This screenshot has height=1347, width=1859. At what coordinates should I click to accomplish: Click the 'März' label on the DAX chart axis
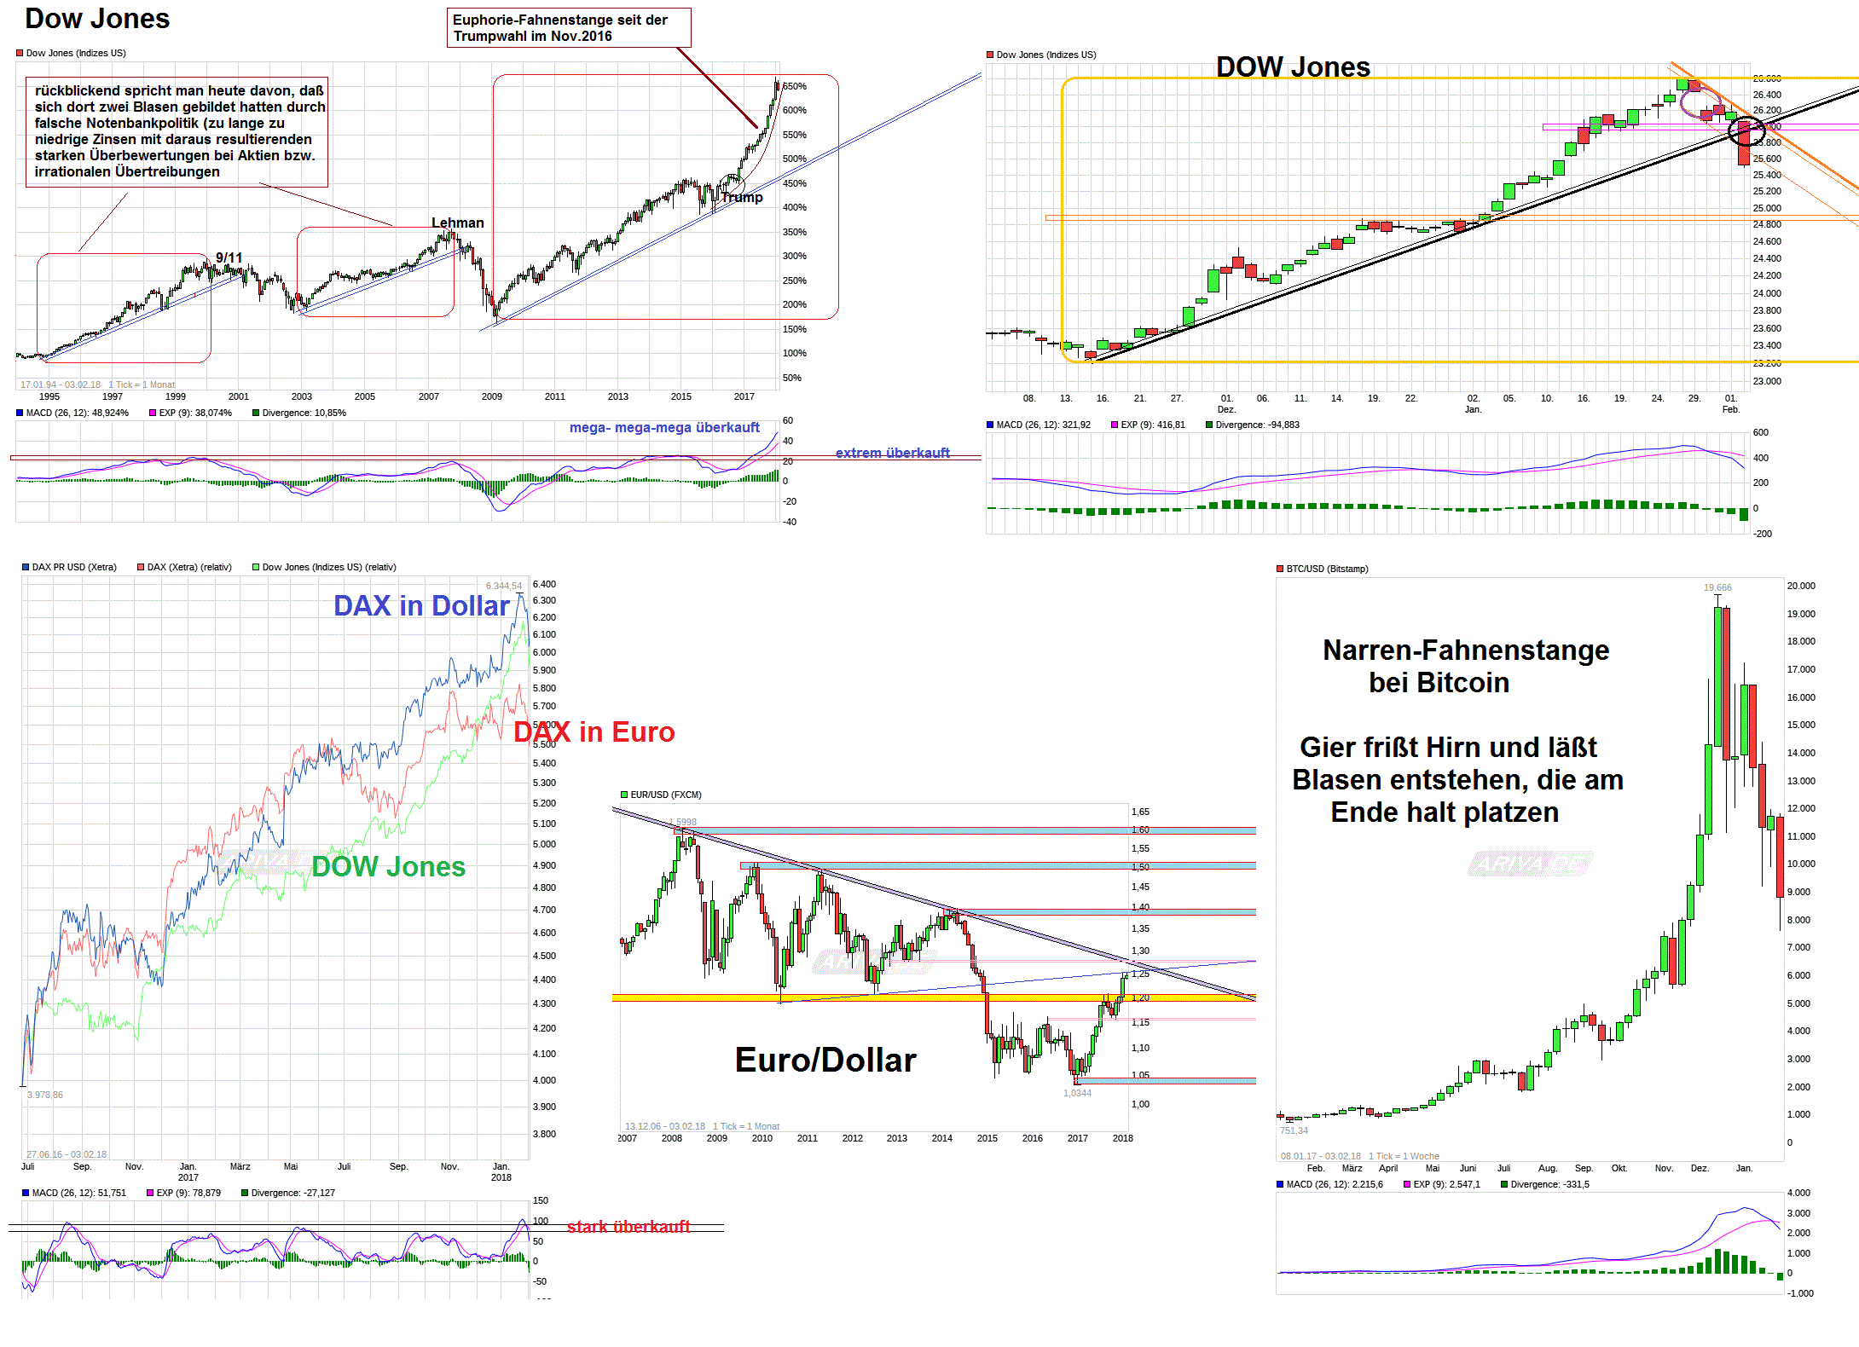click(240, 1166)
